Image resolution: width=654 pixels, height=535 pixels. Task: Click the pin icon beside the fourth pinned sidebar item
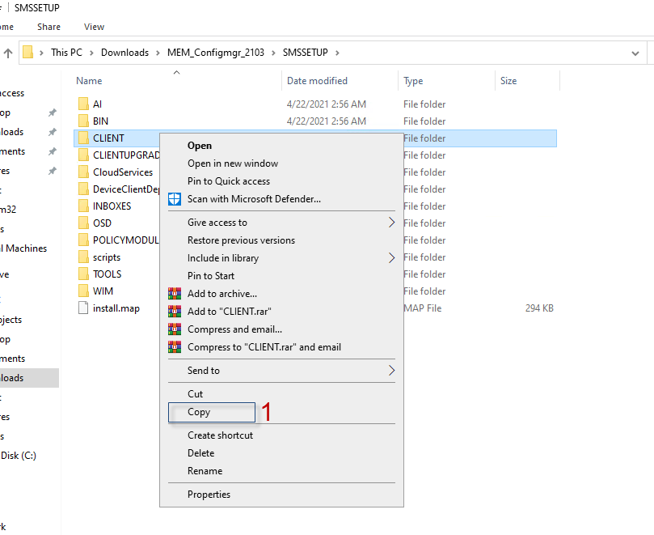tap(52, 171)
